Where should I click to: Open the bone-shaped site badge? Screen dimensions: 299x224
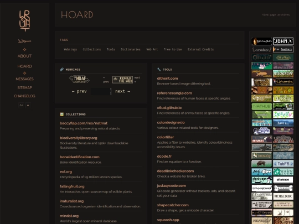283,188
